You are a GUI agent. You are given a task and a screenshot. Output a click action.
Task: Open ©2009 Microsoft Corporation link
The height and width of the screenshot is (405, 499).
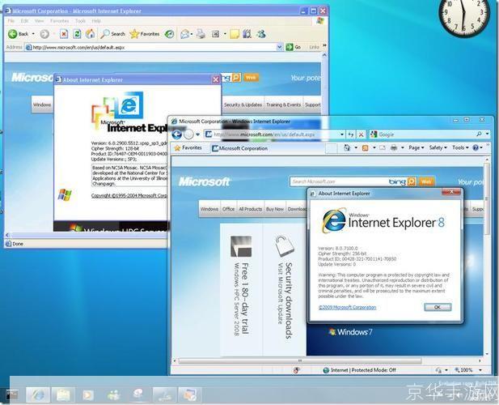347,307
